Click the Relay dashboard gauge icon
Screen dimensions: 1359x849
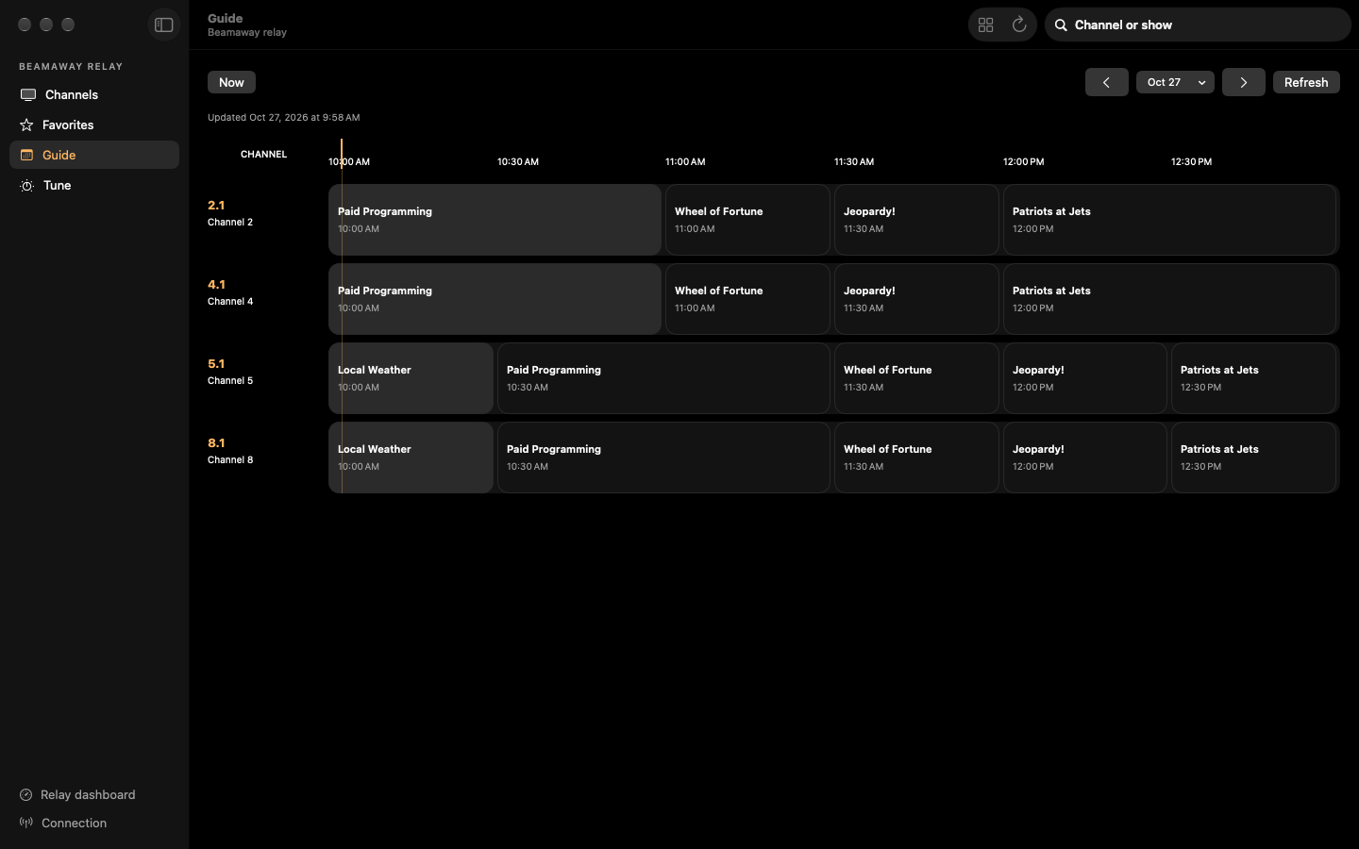tap(26, 794)
